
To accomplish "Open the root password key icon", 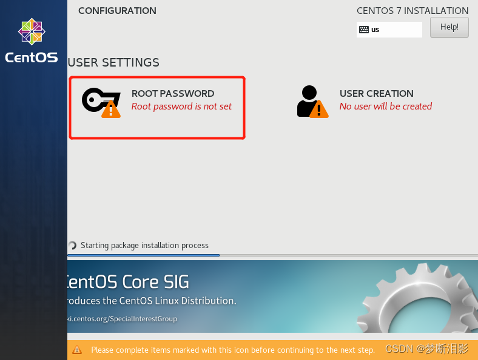I will [101, 102].
